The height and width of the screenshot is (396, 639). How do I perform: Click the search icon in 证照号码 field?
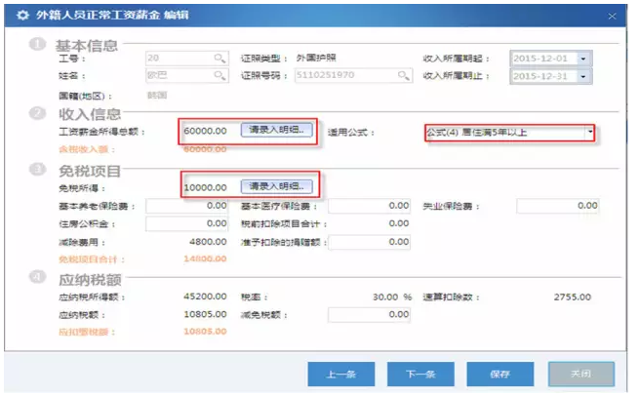[x=402, y=75]
